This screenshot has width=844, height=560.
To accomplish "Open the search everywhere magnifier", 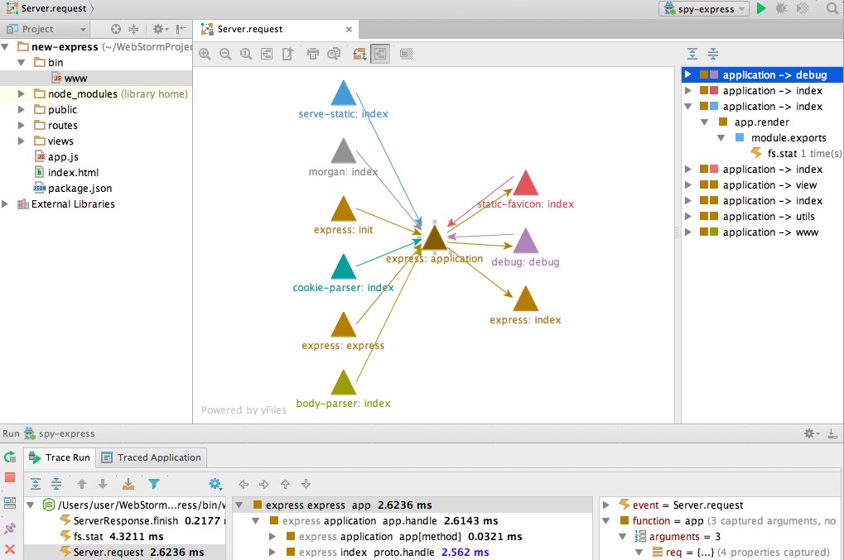I will (x=832, y=9).
